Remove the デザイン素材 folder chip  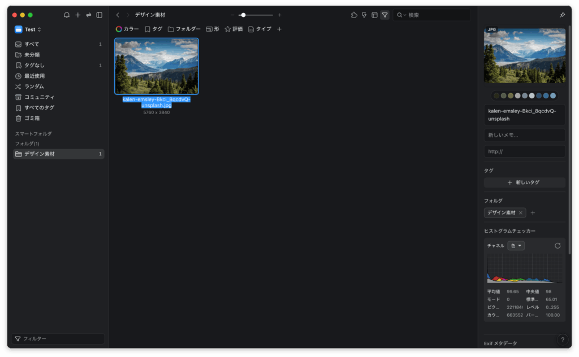point(520,213)
